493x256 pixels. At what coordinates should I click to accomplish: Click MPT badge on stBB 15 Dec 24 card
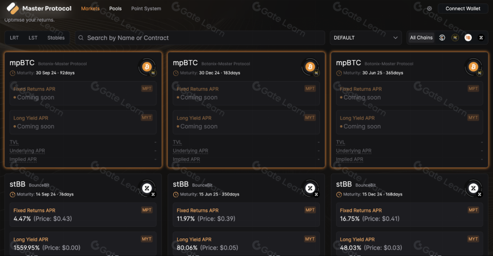tap(473, 210)
